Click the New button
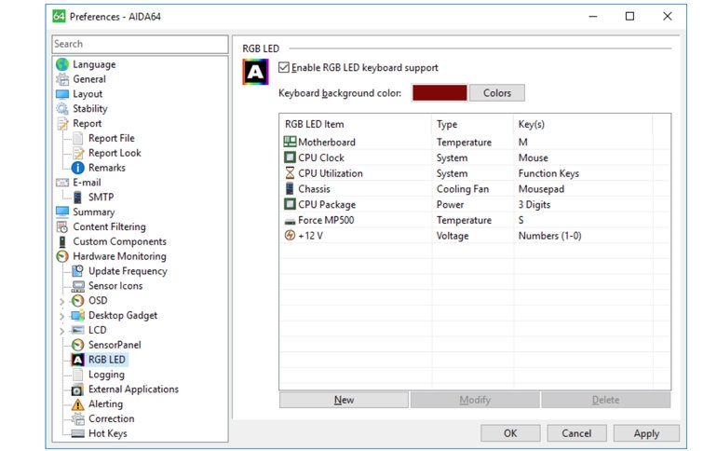 (344, 400)
